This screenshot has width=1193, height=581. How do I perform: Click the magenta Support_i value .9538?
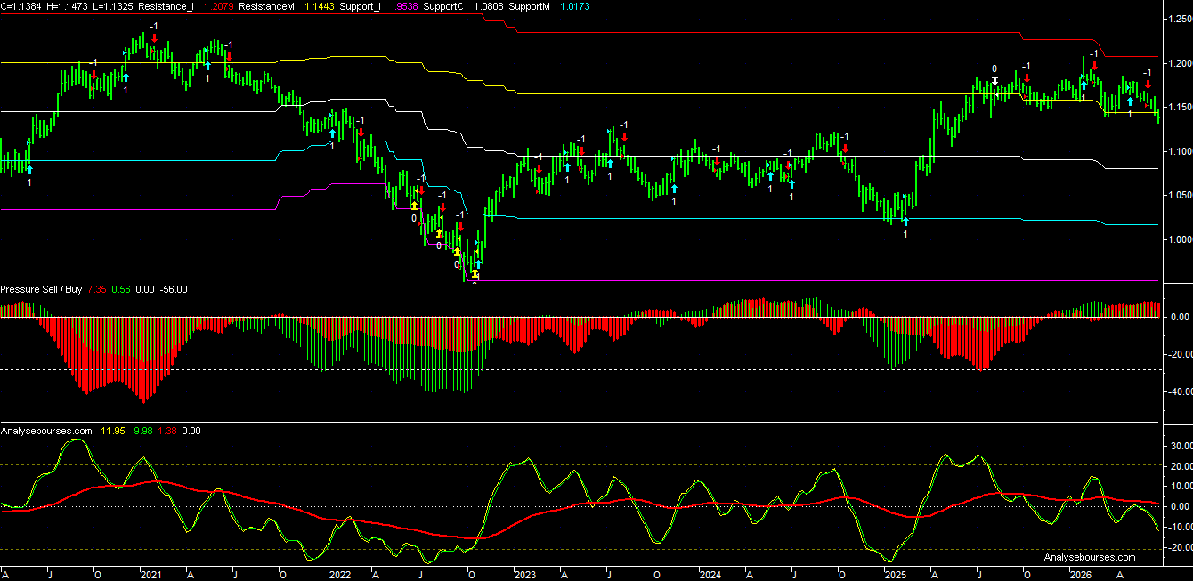coord(407,6)
